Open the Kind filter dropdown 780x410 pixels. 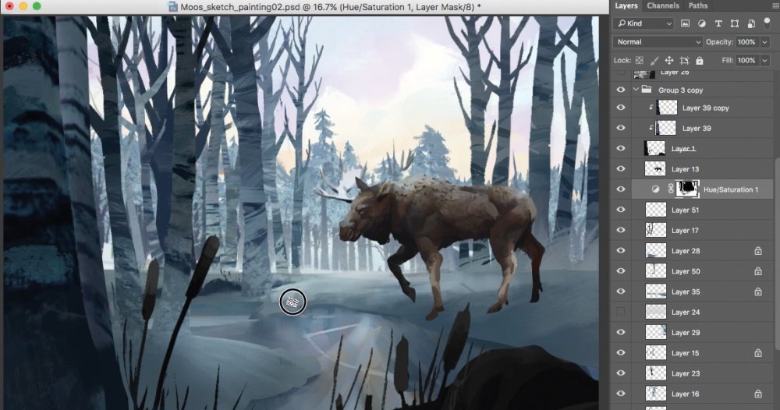(643, 23)
